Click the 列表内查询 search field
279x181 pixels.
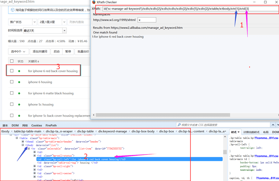pyautogui.click(x=79, y=22)
